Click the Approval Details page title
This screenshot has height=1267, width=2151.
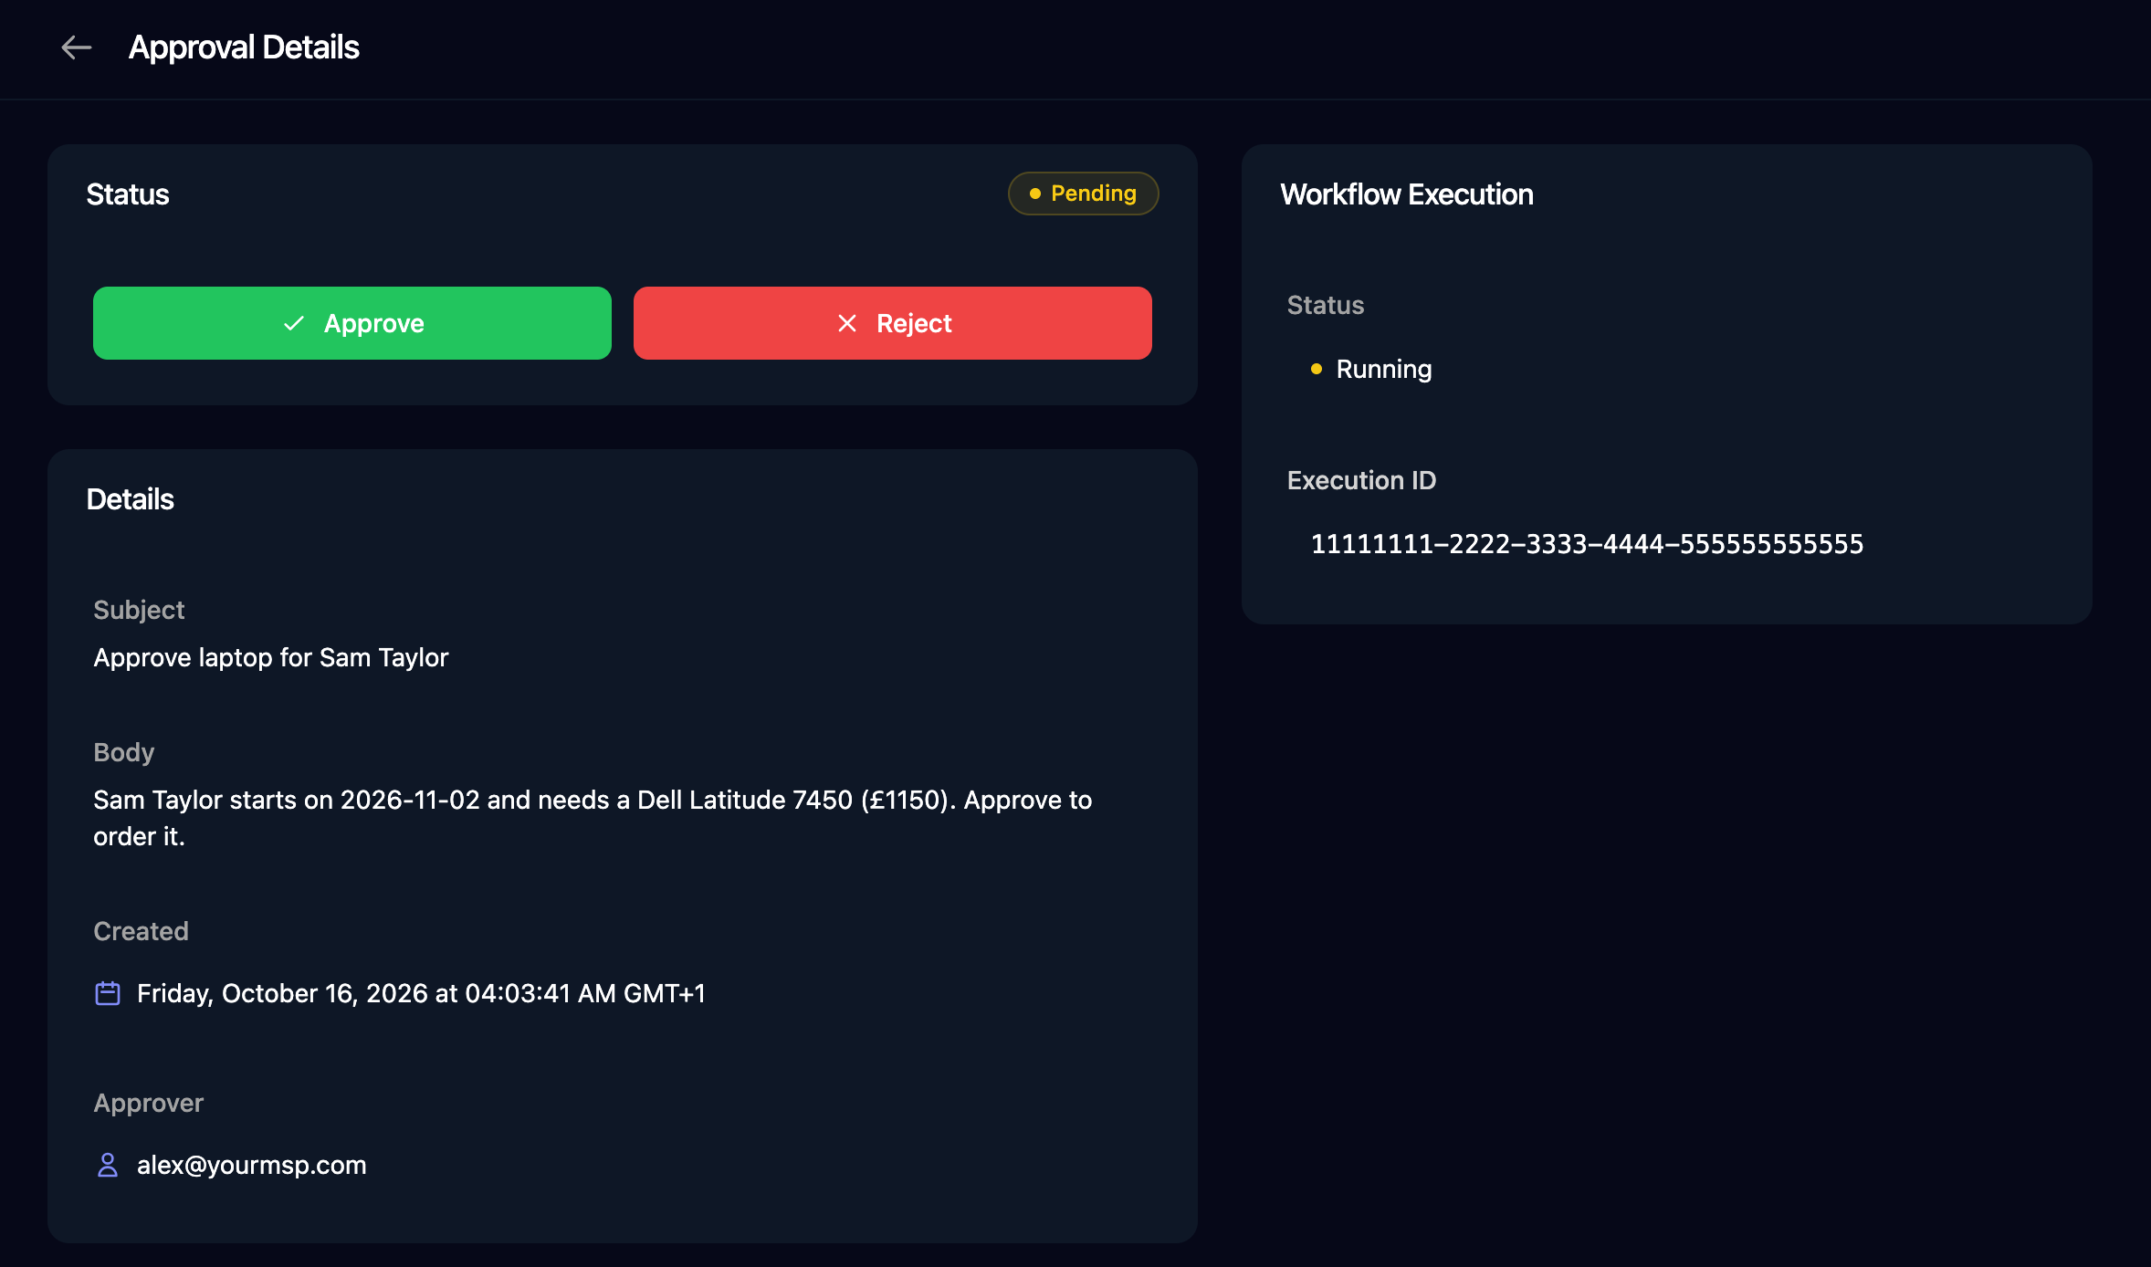pos(244,47)
